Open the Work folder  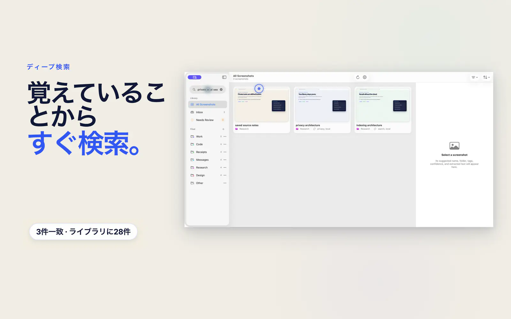tap(208, 137)
